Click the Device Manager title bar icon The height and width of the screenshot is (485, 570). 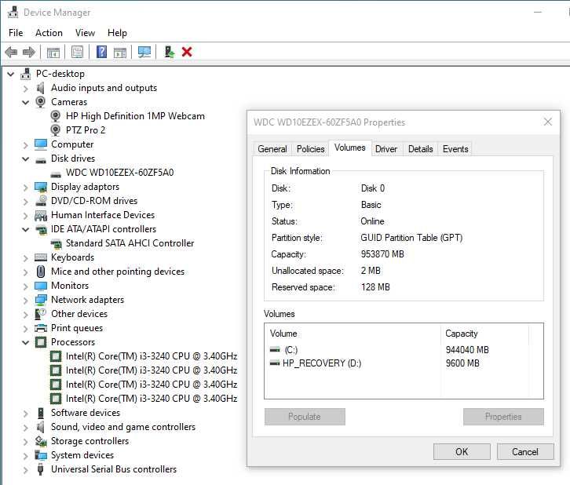[x=13, y=13]
